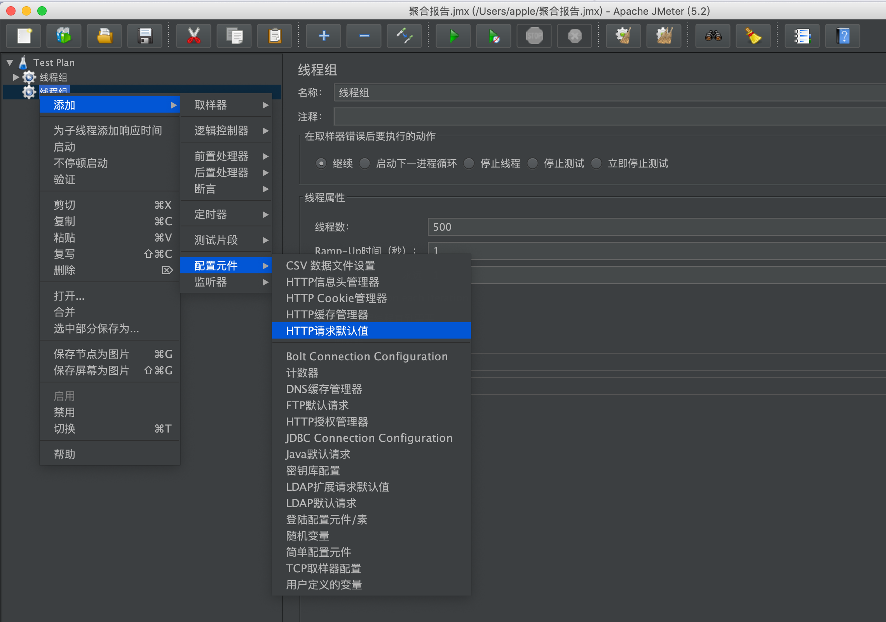Click the Reset search brush icon

point(753,36)
